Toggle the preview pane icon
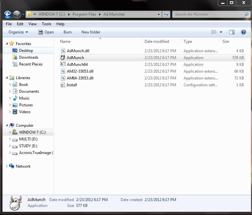The width and height of the screenshot is (252, 215). point(232,32)
